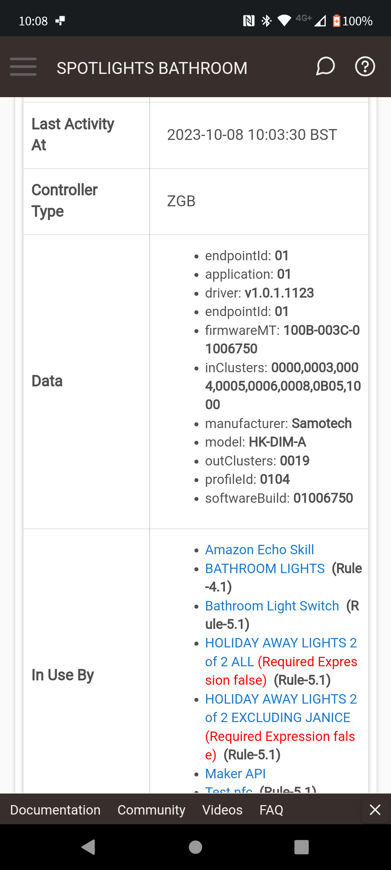Open the hamburger navigation menu
This screenshot has width=391, height=870.
click(23, 67)
